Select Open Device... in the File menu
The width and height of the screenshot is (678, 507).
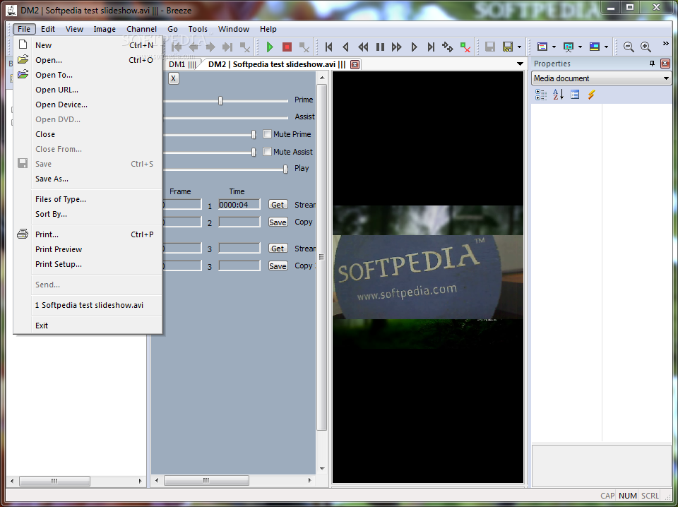click(x=88, y=105)
